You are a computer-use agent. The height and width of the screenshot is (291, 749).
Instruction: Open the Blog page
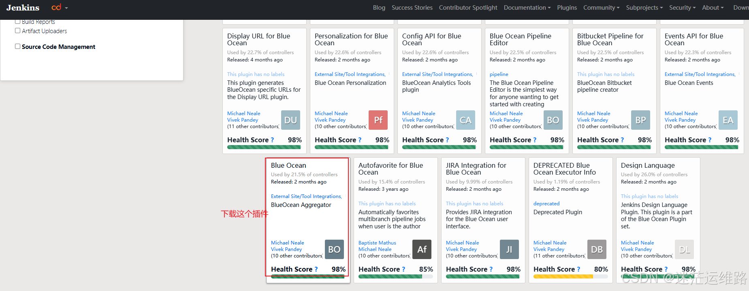pos(379,8)
